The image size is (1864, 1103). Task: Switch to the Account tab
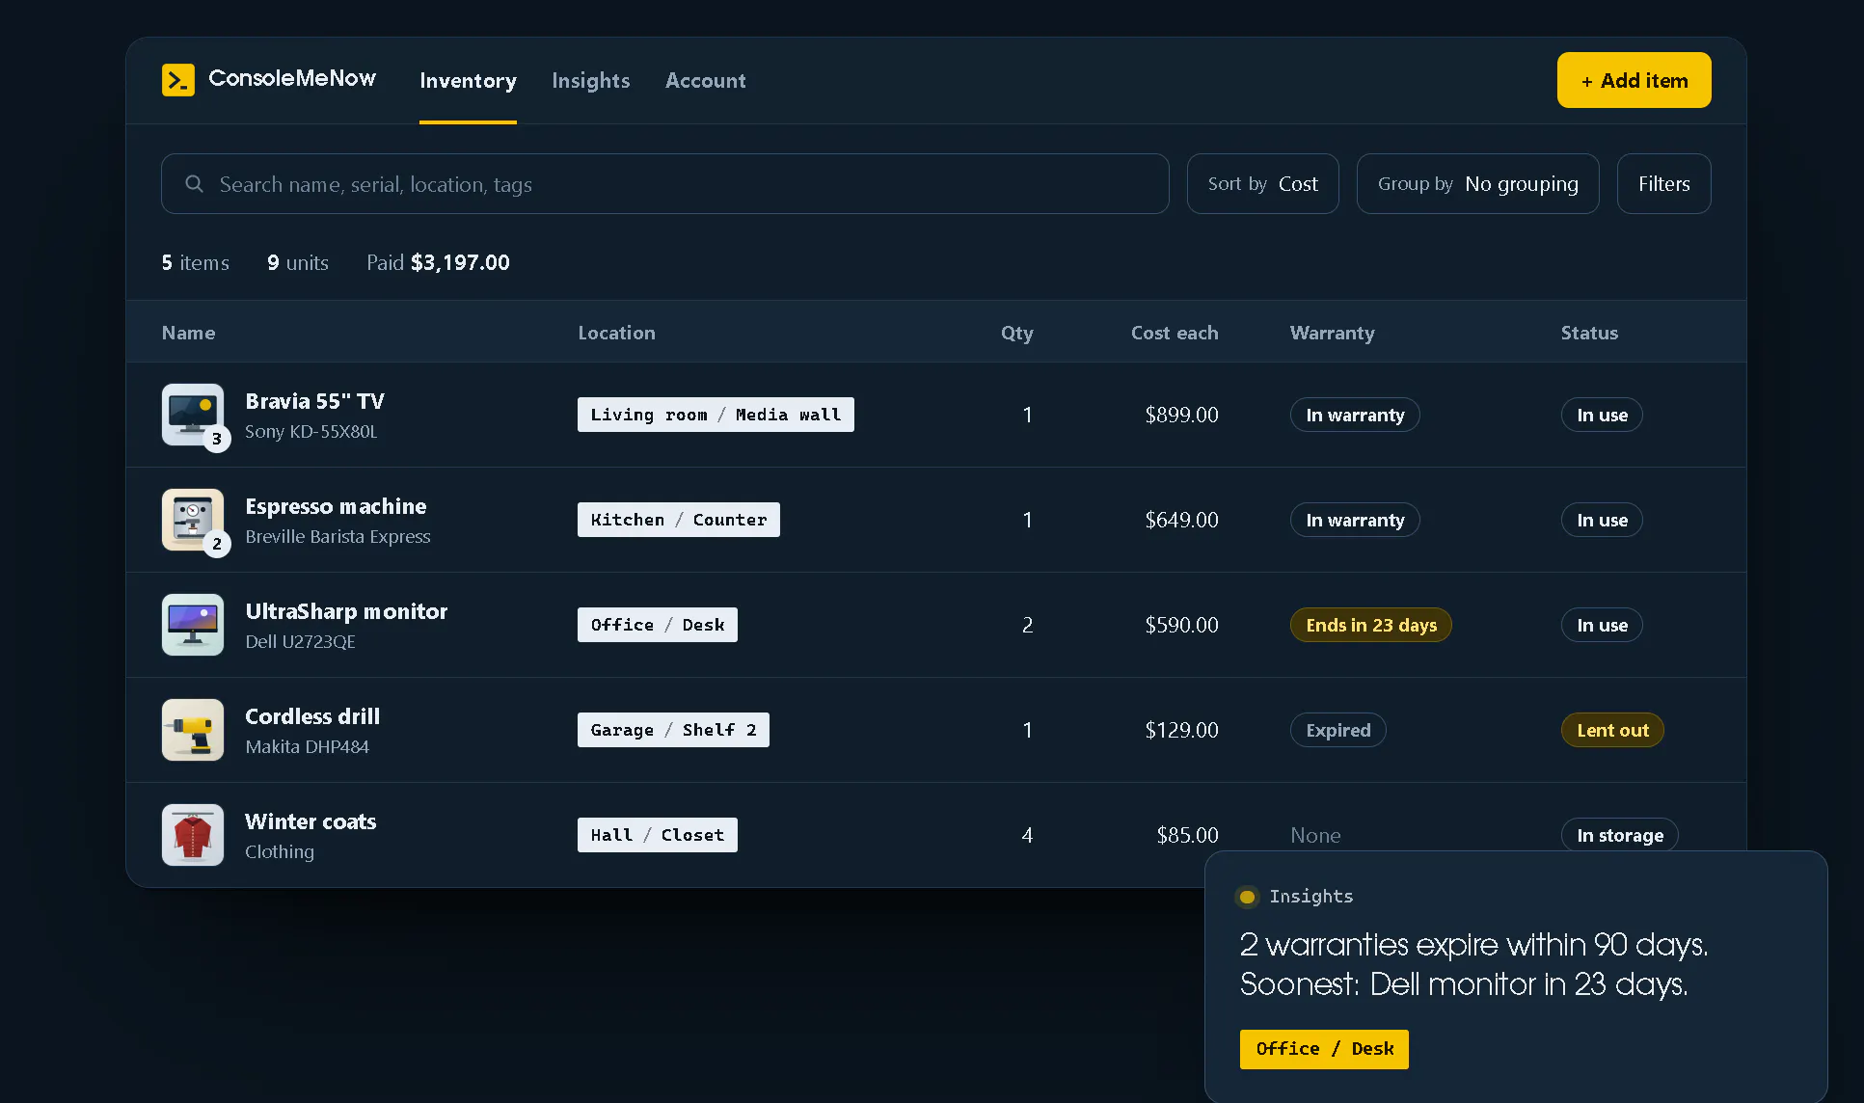(705, 81)
